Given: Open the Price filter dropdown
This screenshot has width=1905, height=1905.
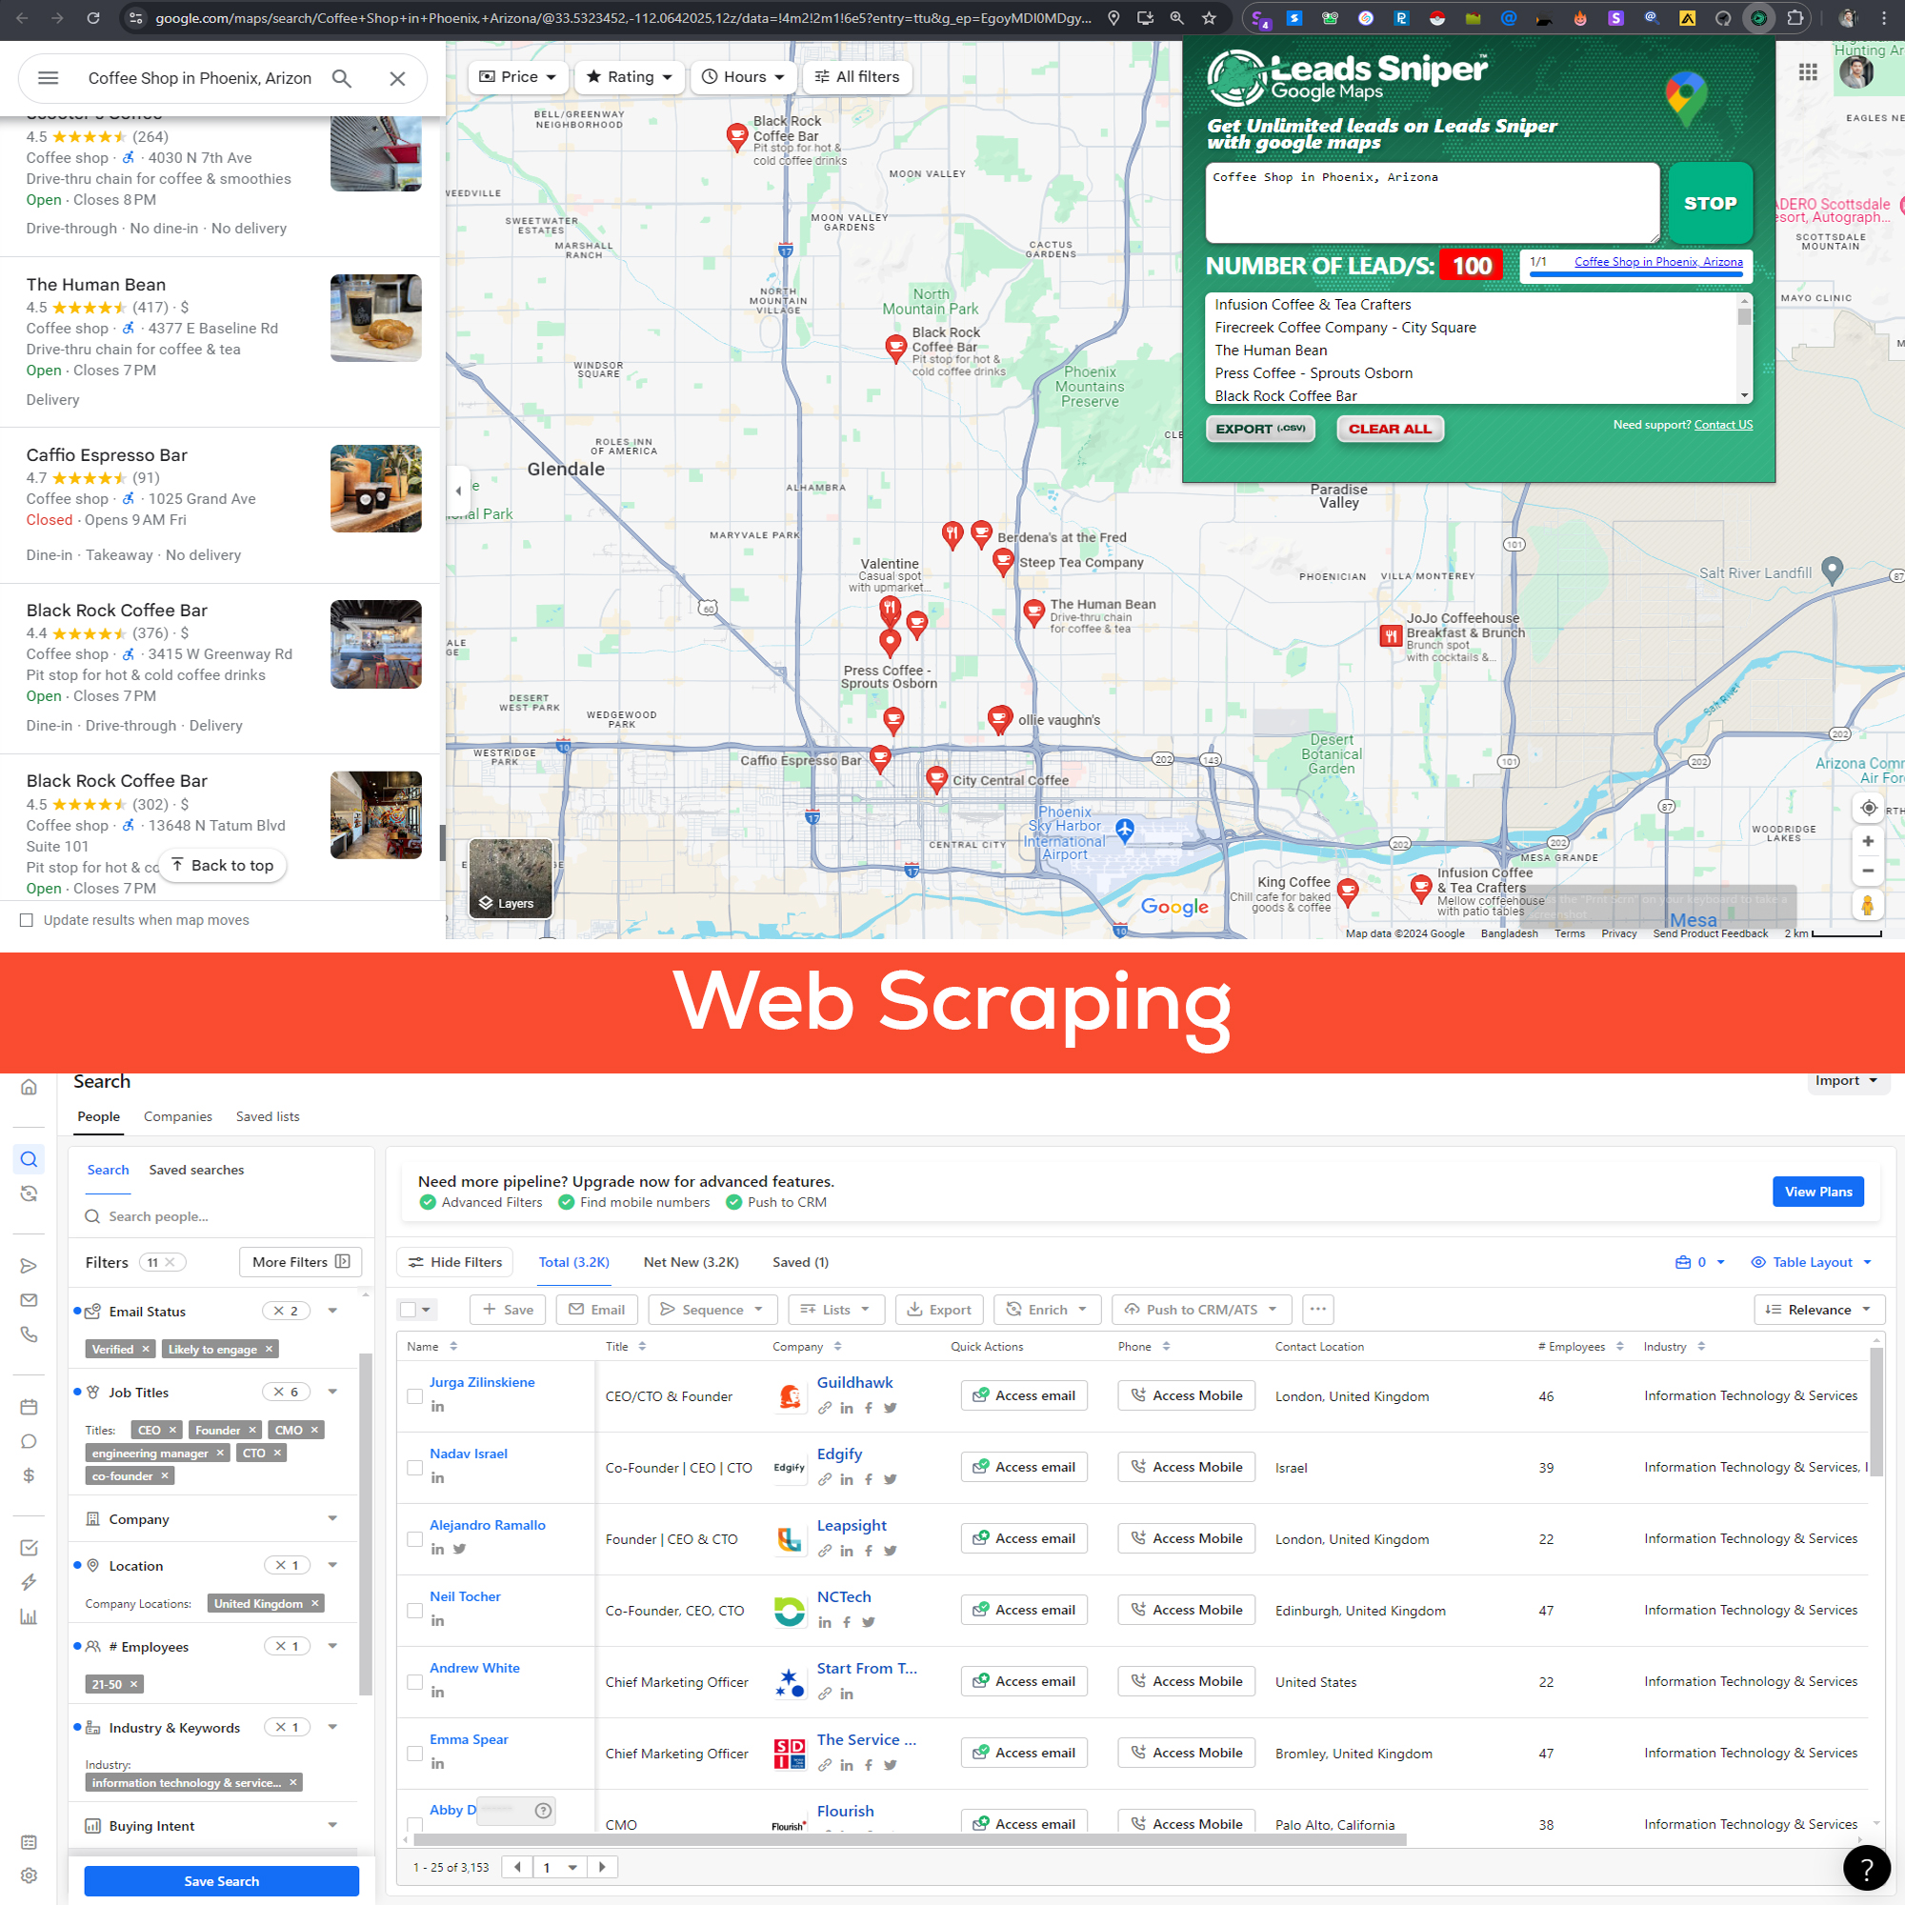Looking at the screenshot, I should 517,77.
